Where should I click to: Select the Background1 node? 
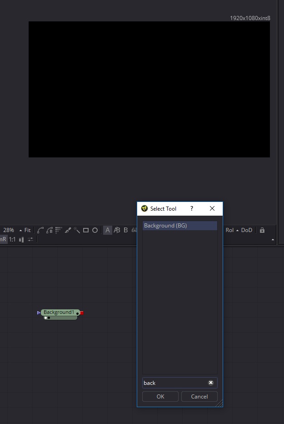click(59, 313)
